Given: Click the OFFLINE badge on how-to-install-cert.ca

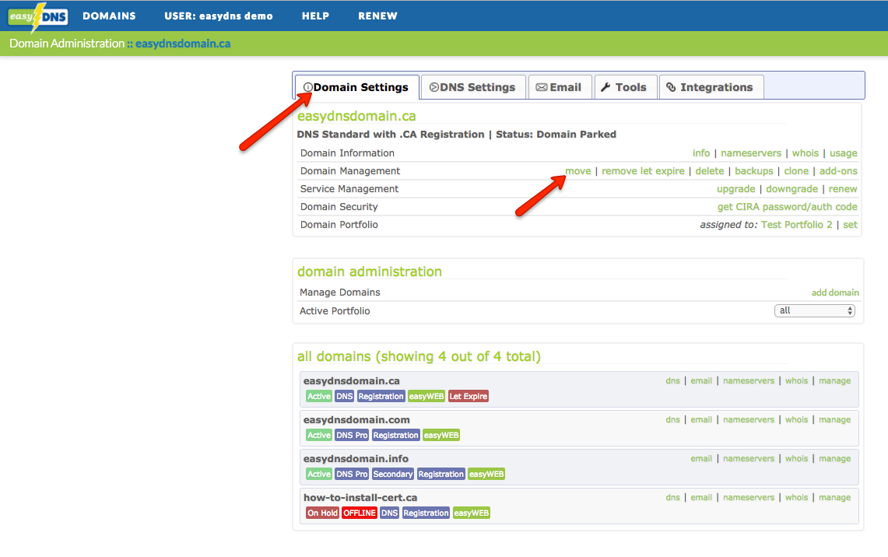Looking at the screenshot, I should (359, 513).
